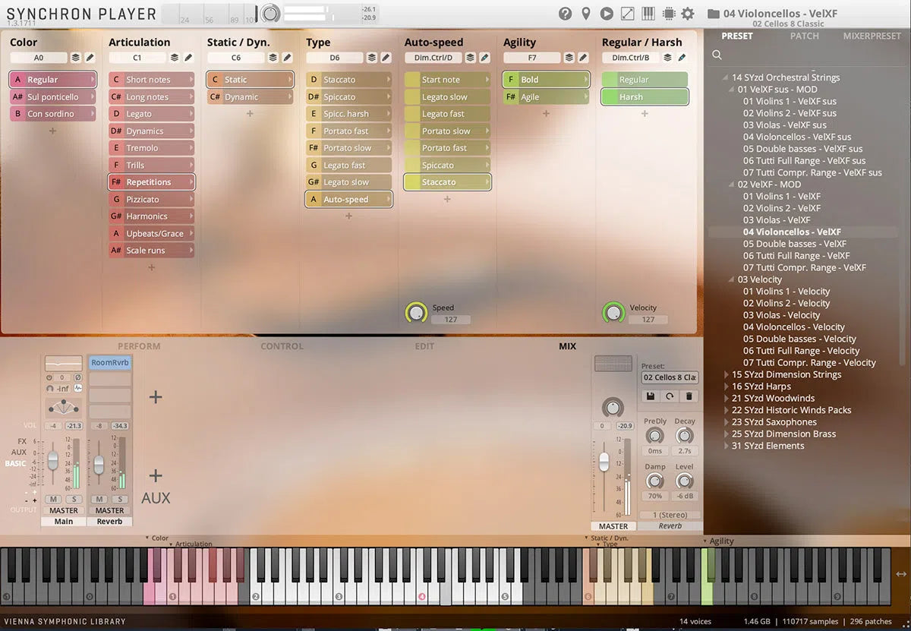Viewport: 911px width, 631px height.
Task: Delete mixer preset using trash icon
Action: [x=689, y=396]
